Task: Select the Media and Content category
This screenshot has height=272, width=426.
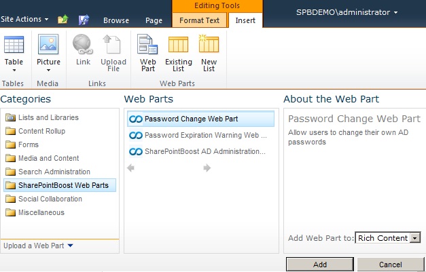Action: click(60, 158)
